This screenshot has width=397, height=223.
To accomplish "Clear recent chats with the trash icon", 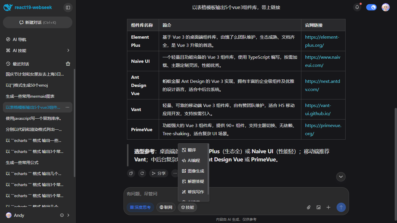I will pyautogui.click(x=68, y=64).
